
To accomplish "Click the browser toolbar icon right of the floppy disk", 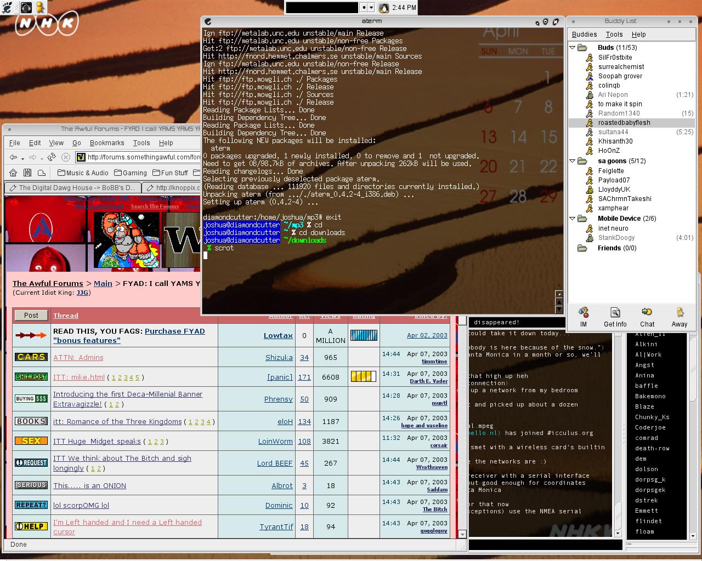I will 41,173.
